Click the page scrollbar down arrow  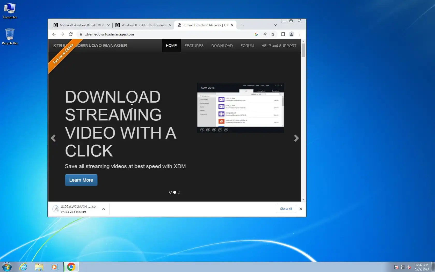(x=303, y=199)
